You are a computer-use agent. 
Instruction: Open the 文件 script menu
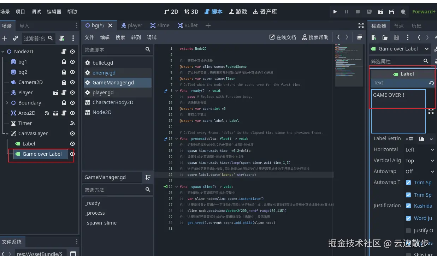[89, 37]
